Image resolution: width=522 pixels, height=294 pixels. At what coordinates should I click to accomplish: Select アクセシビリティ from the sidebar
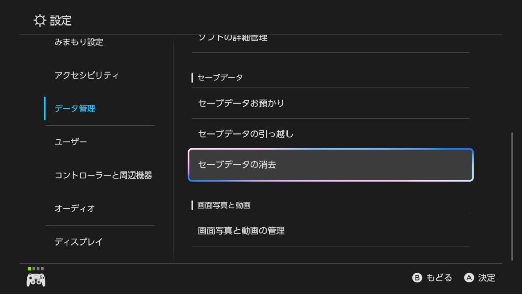pyautogui.click(x=86, y=76)
